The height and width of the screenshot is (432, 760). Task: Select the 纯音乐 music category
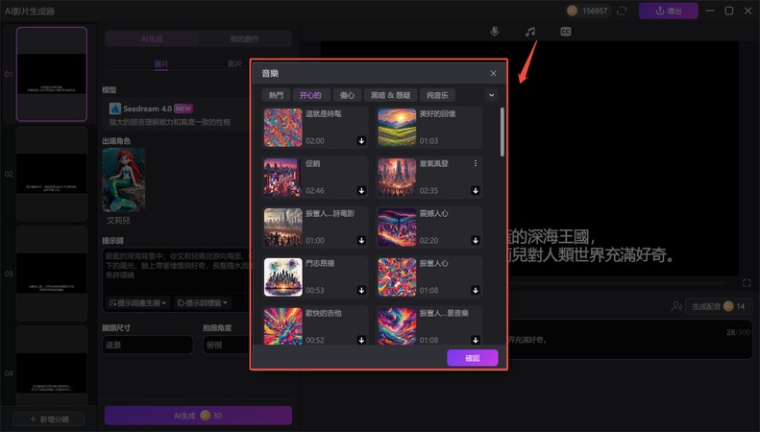[438, 95]
